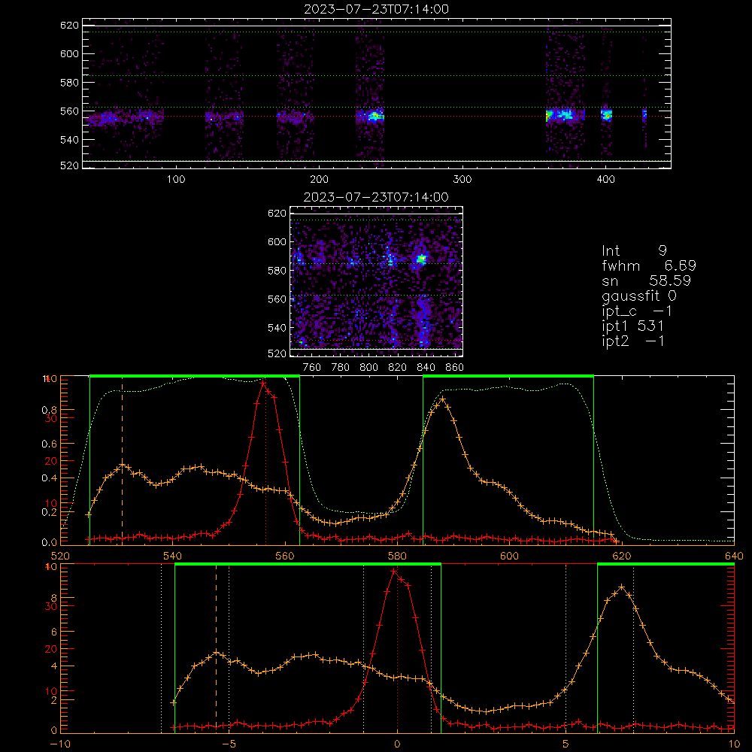Click the red peak at 0 in bottom plot

tap(394, 572)
